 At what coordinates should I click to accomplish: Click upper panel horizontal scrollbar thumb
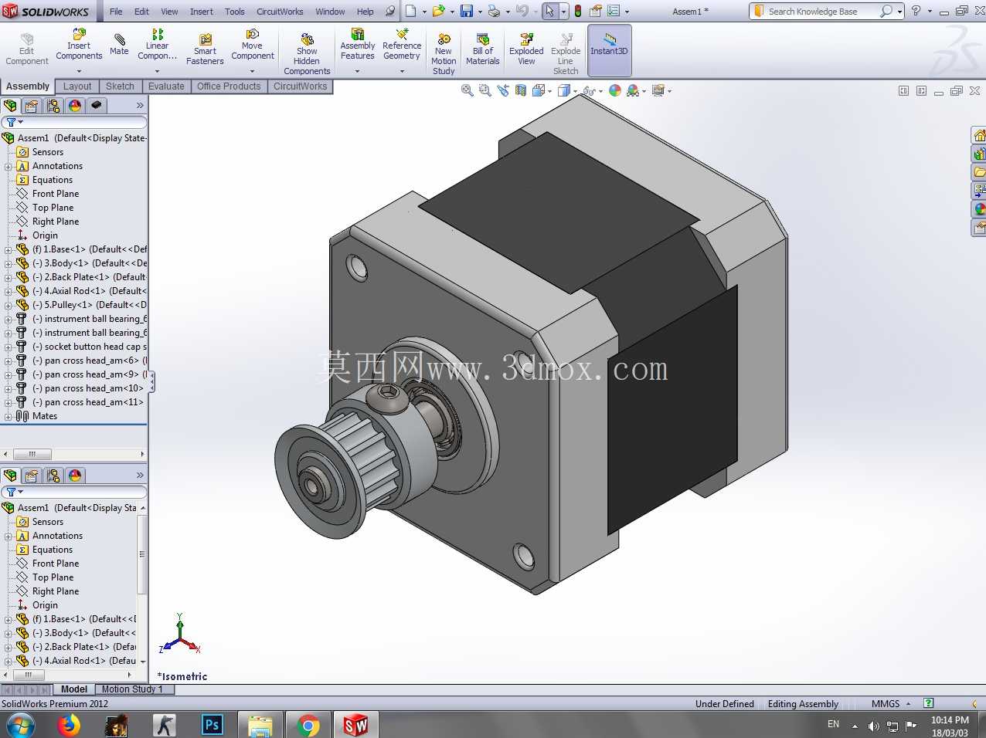(32, 454)
